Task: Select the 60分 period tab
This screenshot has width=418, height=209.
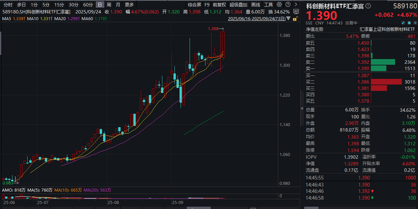Action: pos(88,5)
